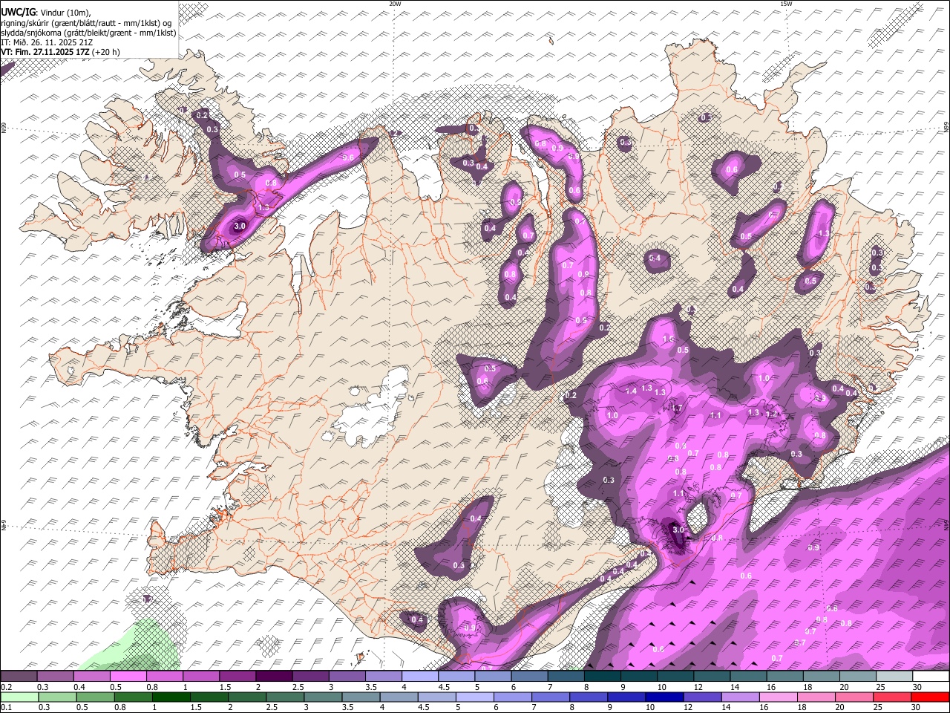
Task: Click top legend swatch between 1 and 1.5
Action: coord(202,676)
